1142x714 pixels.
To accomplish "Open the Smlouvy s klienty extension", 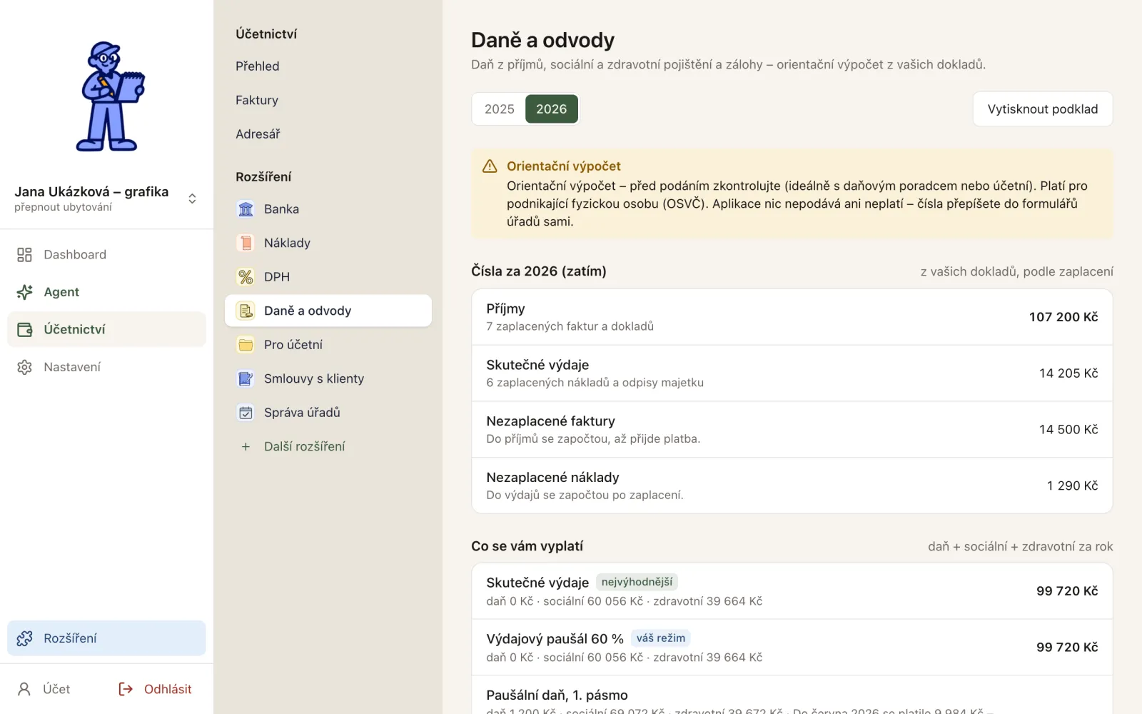I will 328,378.
